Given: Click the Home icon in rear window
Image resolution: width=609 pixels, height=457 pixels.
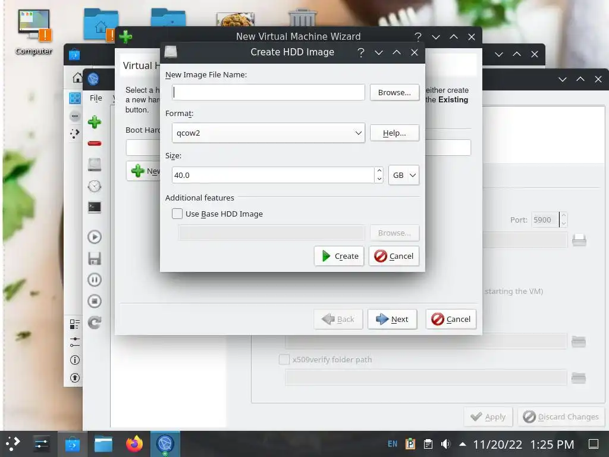Looking at the screenshot, I should (78, 78).
